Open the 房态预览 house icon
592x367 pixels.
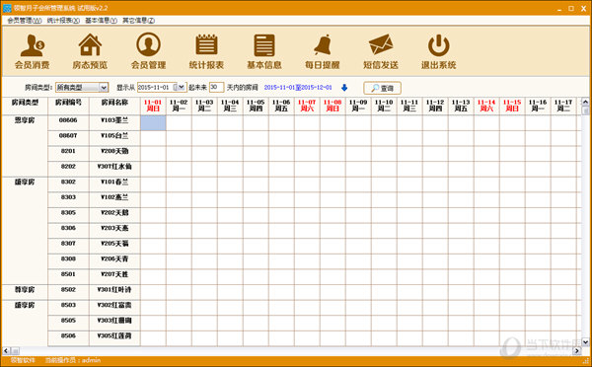click(x=90, y=51)
